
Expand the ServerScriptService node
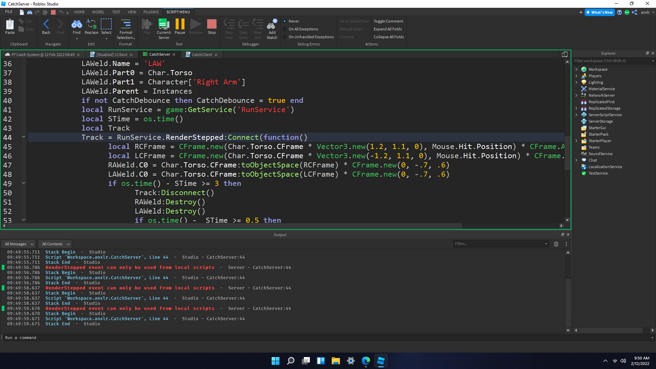pyautogui.click(x=577, y=115)
